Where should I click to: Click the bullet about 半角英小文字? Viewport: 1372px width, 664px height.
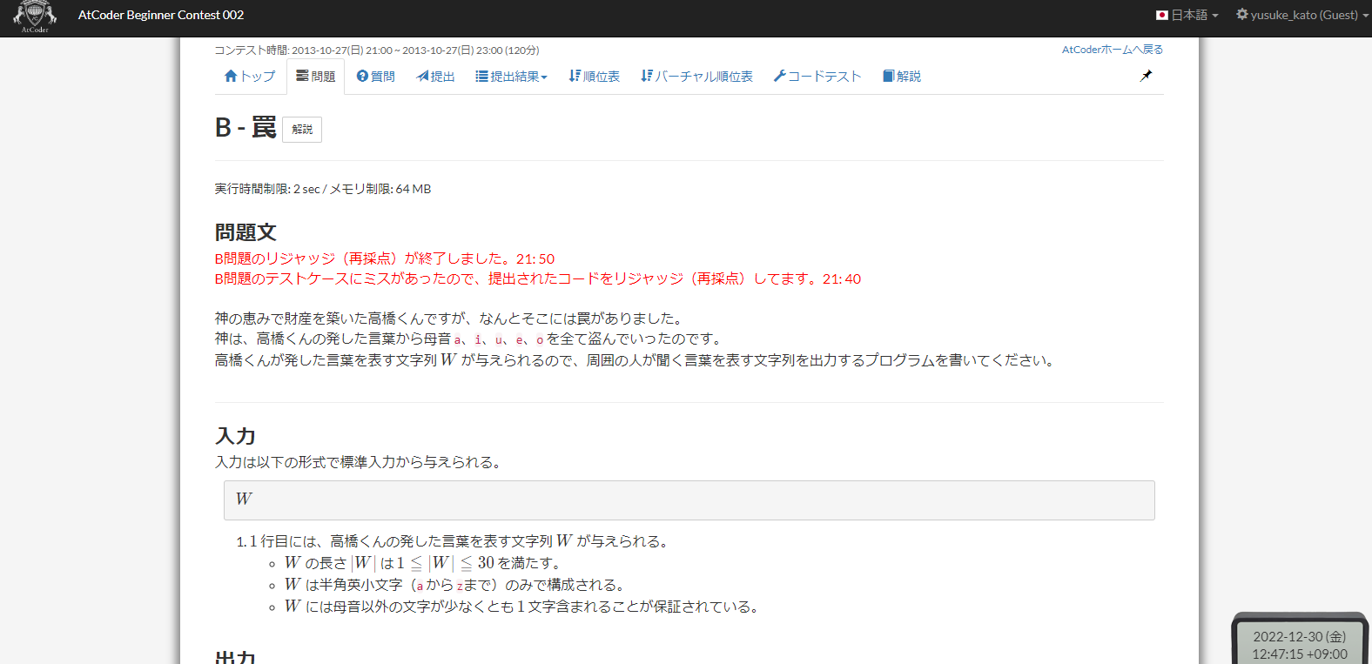click(x=454, y=585)
